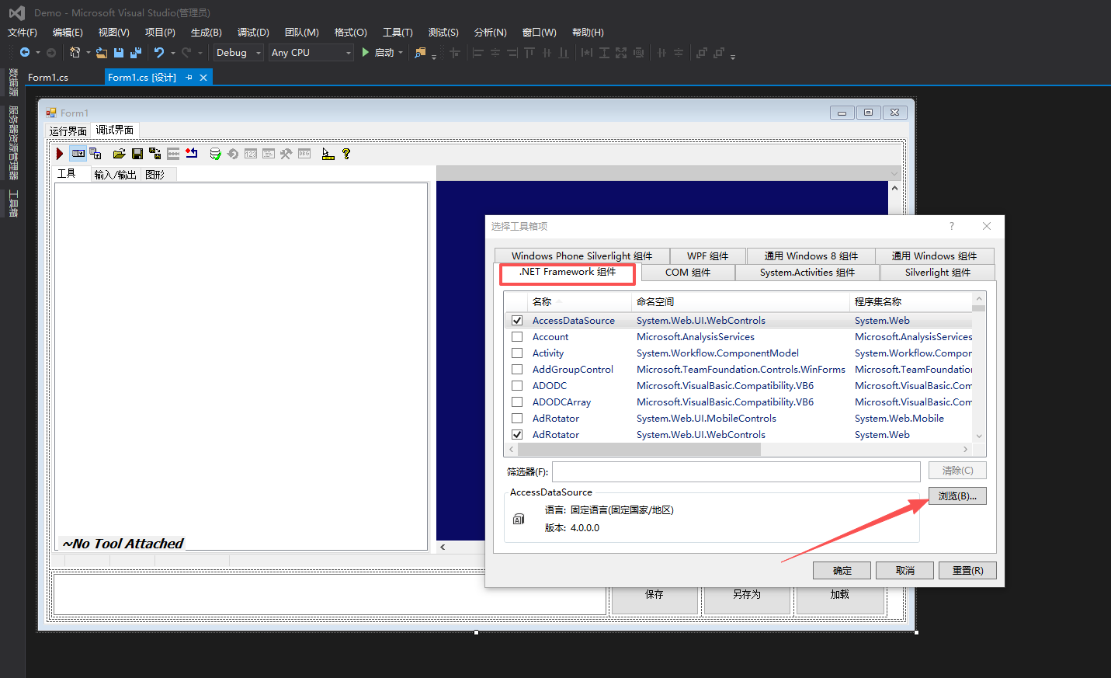Check the ADODC component checkbox
Screen dimensions: 1111x678
tap(517, 385)
